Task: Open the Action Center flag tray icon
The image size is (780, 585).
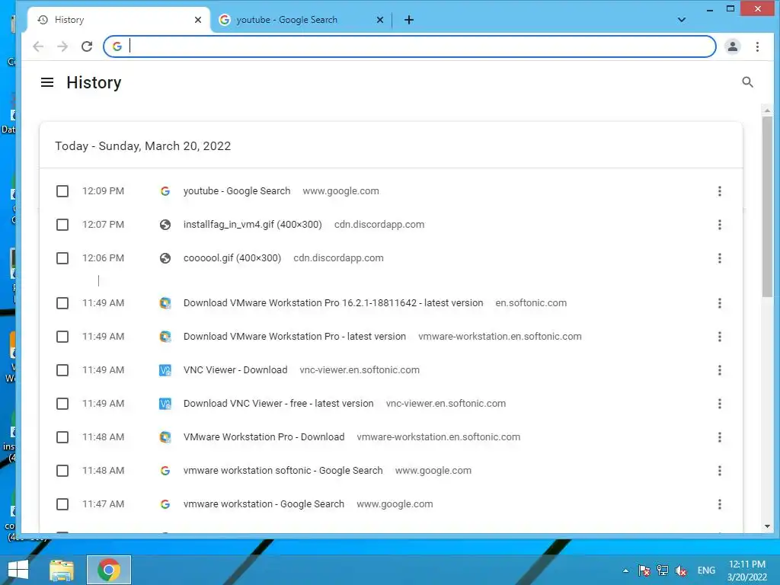Action: coord(644,571)
